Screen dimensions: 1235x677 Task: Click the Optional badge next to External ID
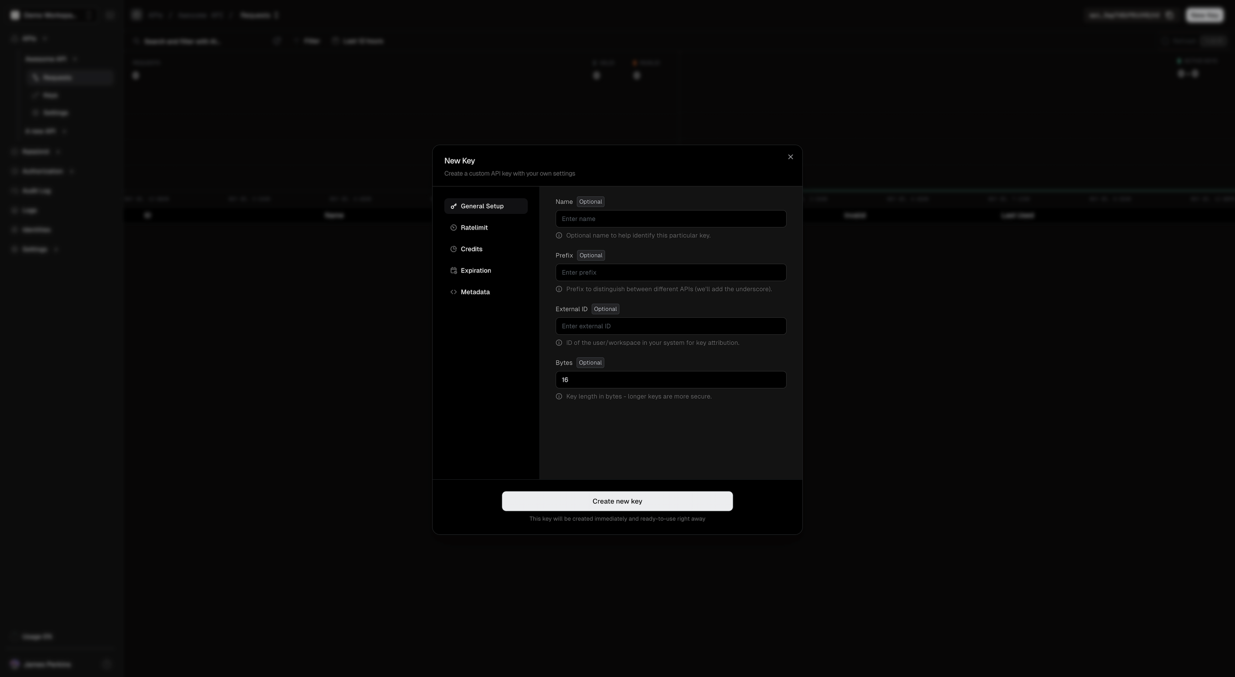[x=605, y=309]
